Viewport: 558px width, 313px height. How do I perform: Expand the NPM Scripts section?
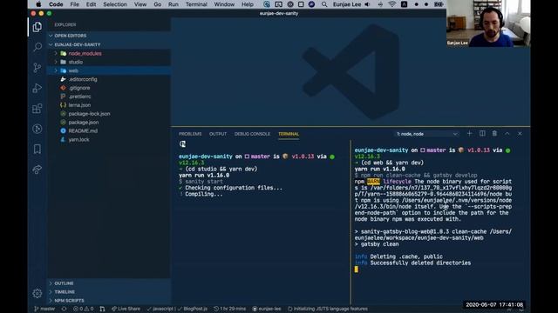click(109, 301)
